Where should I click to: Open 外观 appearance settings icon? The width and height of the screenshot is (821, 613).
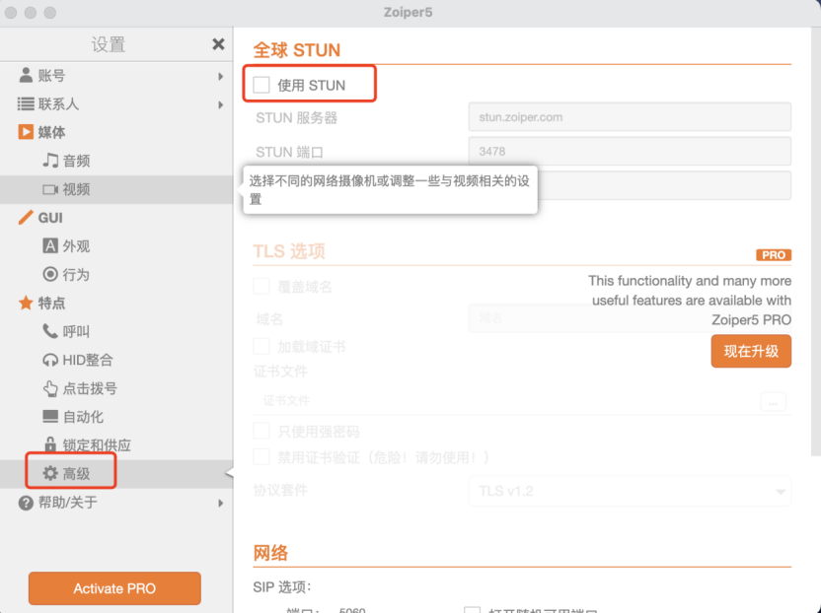point(50,246)
